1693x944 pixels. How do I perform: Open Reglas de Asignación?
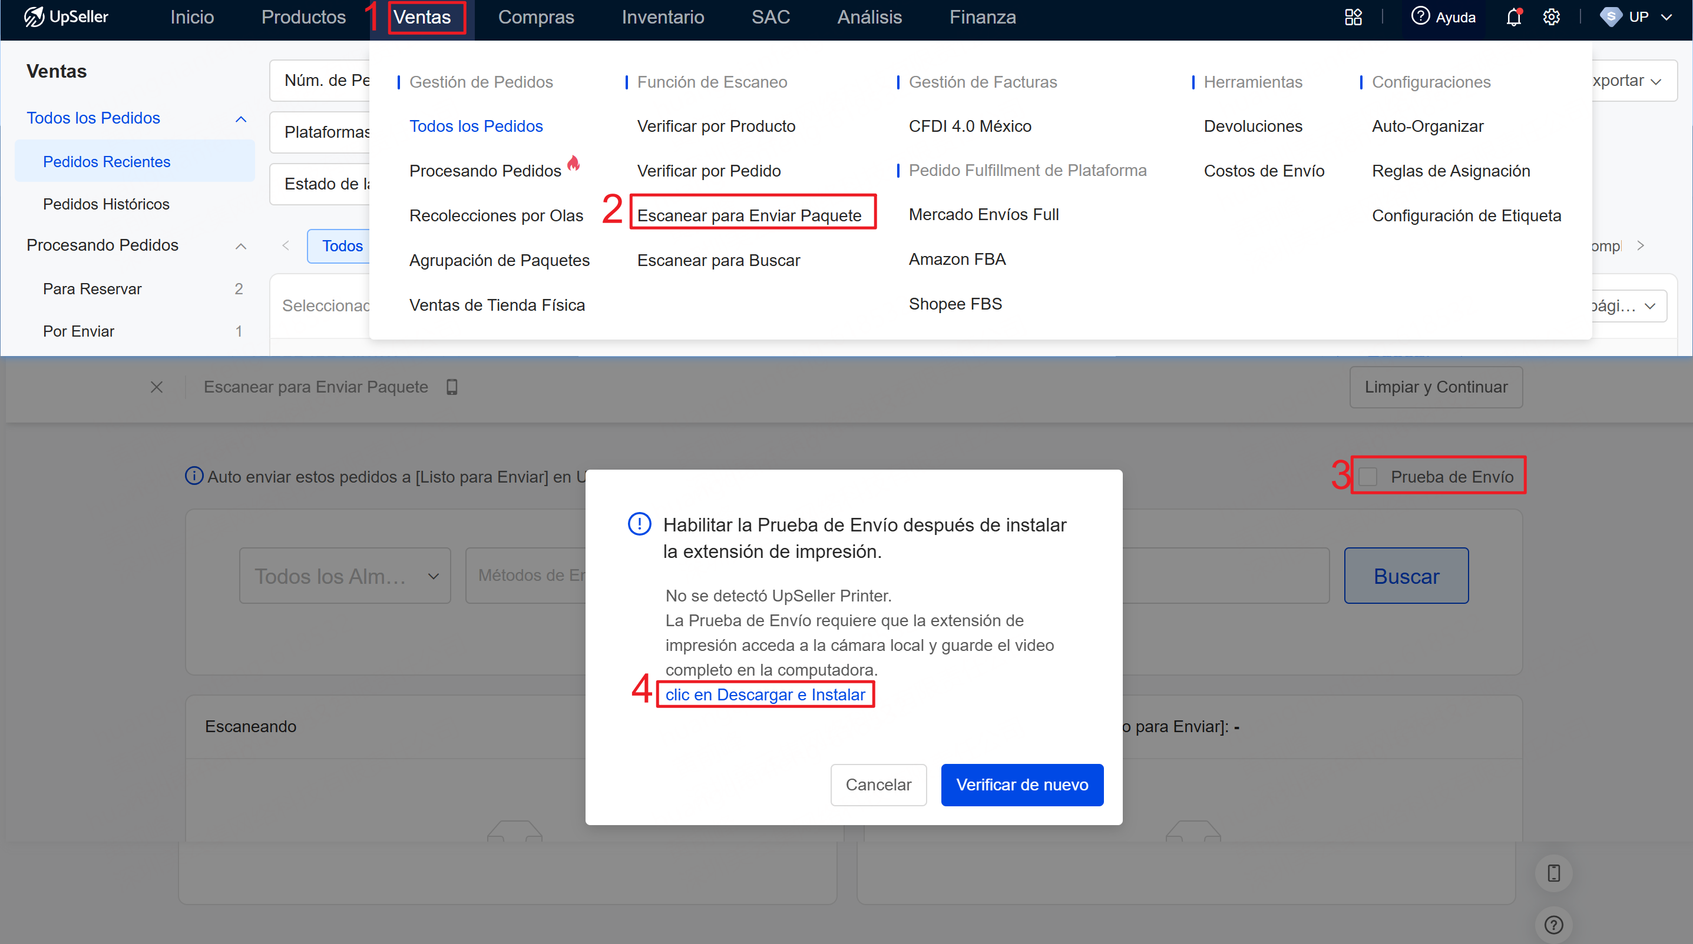coord(1451,171)
